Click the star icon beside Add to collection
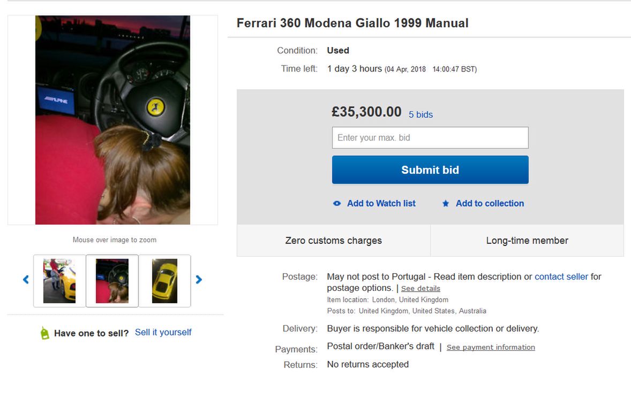631x393 pixels. 446,203
